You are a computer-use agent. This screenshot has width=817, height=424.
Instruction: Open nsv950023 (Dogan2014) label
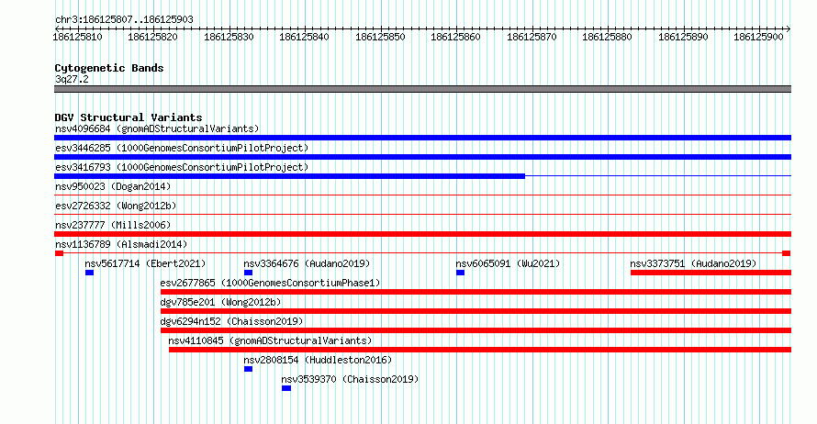[113, 186]
